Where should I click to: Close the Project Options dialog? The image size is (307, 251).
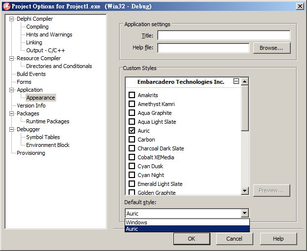point(300,6)
